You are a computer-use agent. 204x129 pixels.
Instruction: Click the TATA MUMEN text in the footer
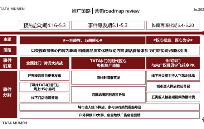coord(15,123)
